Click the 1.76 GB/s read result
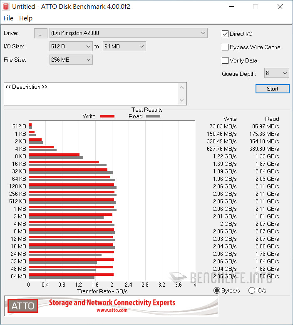This screenshot has width=293, height=325. tap(267, 254)
